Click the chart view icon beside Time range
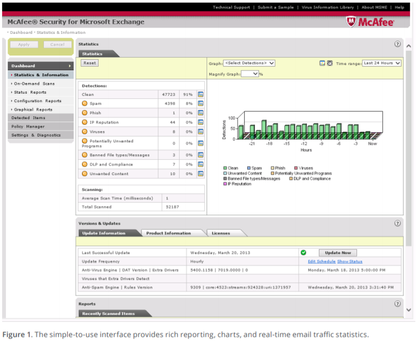 [x=322, y=63]
